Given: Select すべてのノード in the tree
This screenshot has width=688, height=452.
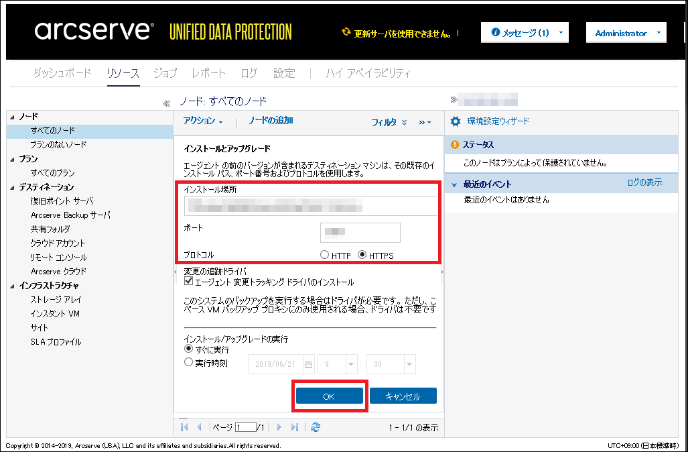Looking at the screenshot, I should tap(53, 131).
